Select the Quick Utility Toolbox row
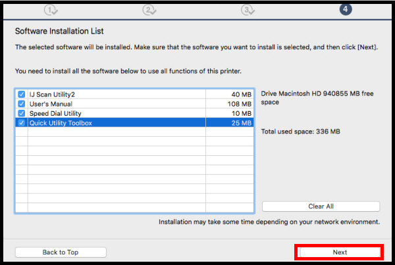Screen dimensions: 395x265 (134, 123)
